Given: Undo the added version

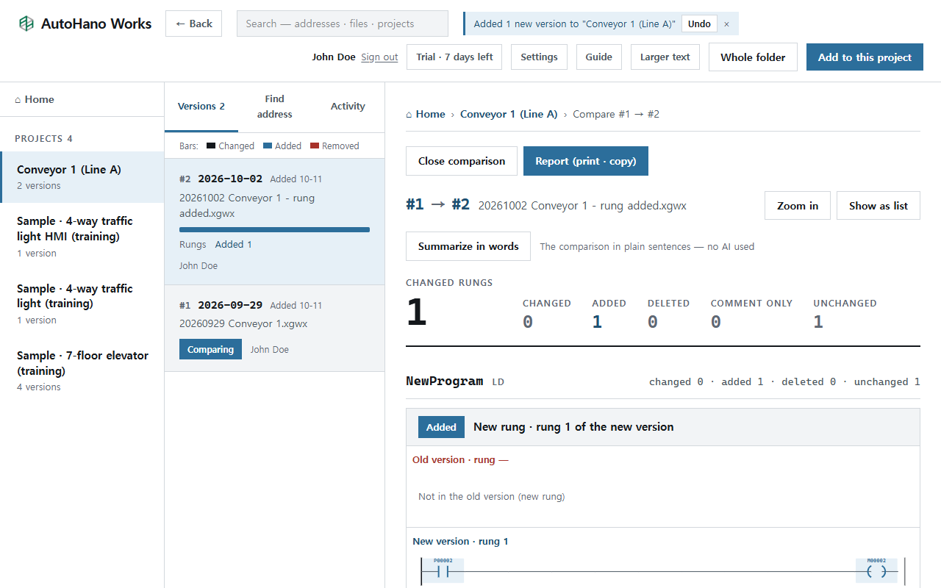Looking at the screenshot, I should (699, 24).
